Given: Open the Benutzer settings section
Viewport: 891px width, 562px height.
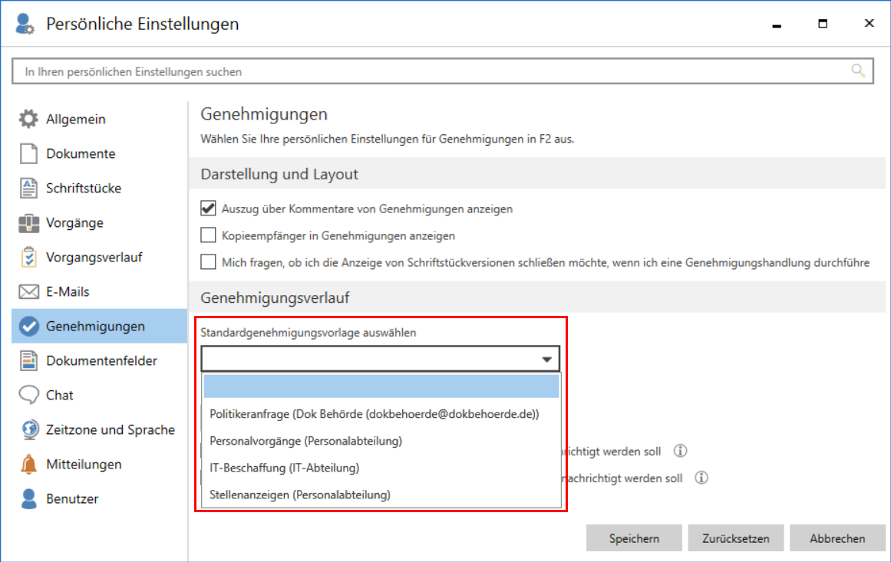Looking at the screenshot, I should click(x=100, y=499).
